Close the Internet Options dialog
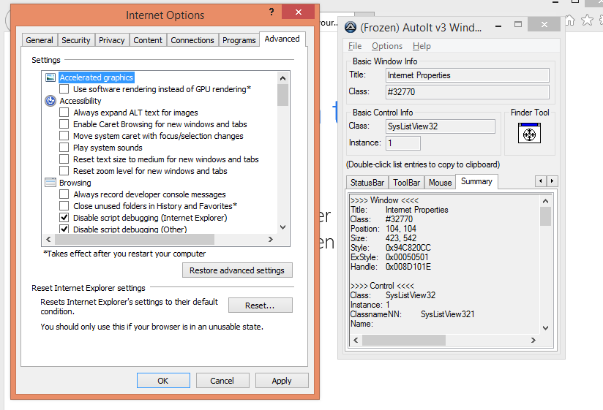Image resolution: width=603 pixels, height=410 pixels. 298,12
